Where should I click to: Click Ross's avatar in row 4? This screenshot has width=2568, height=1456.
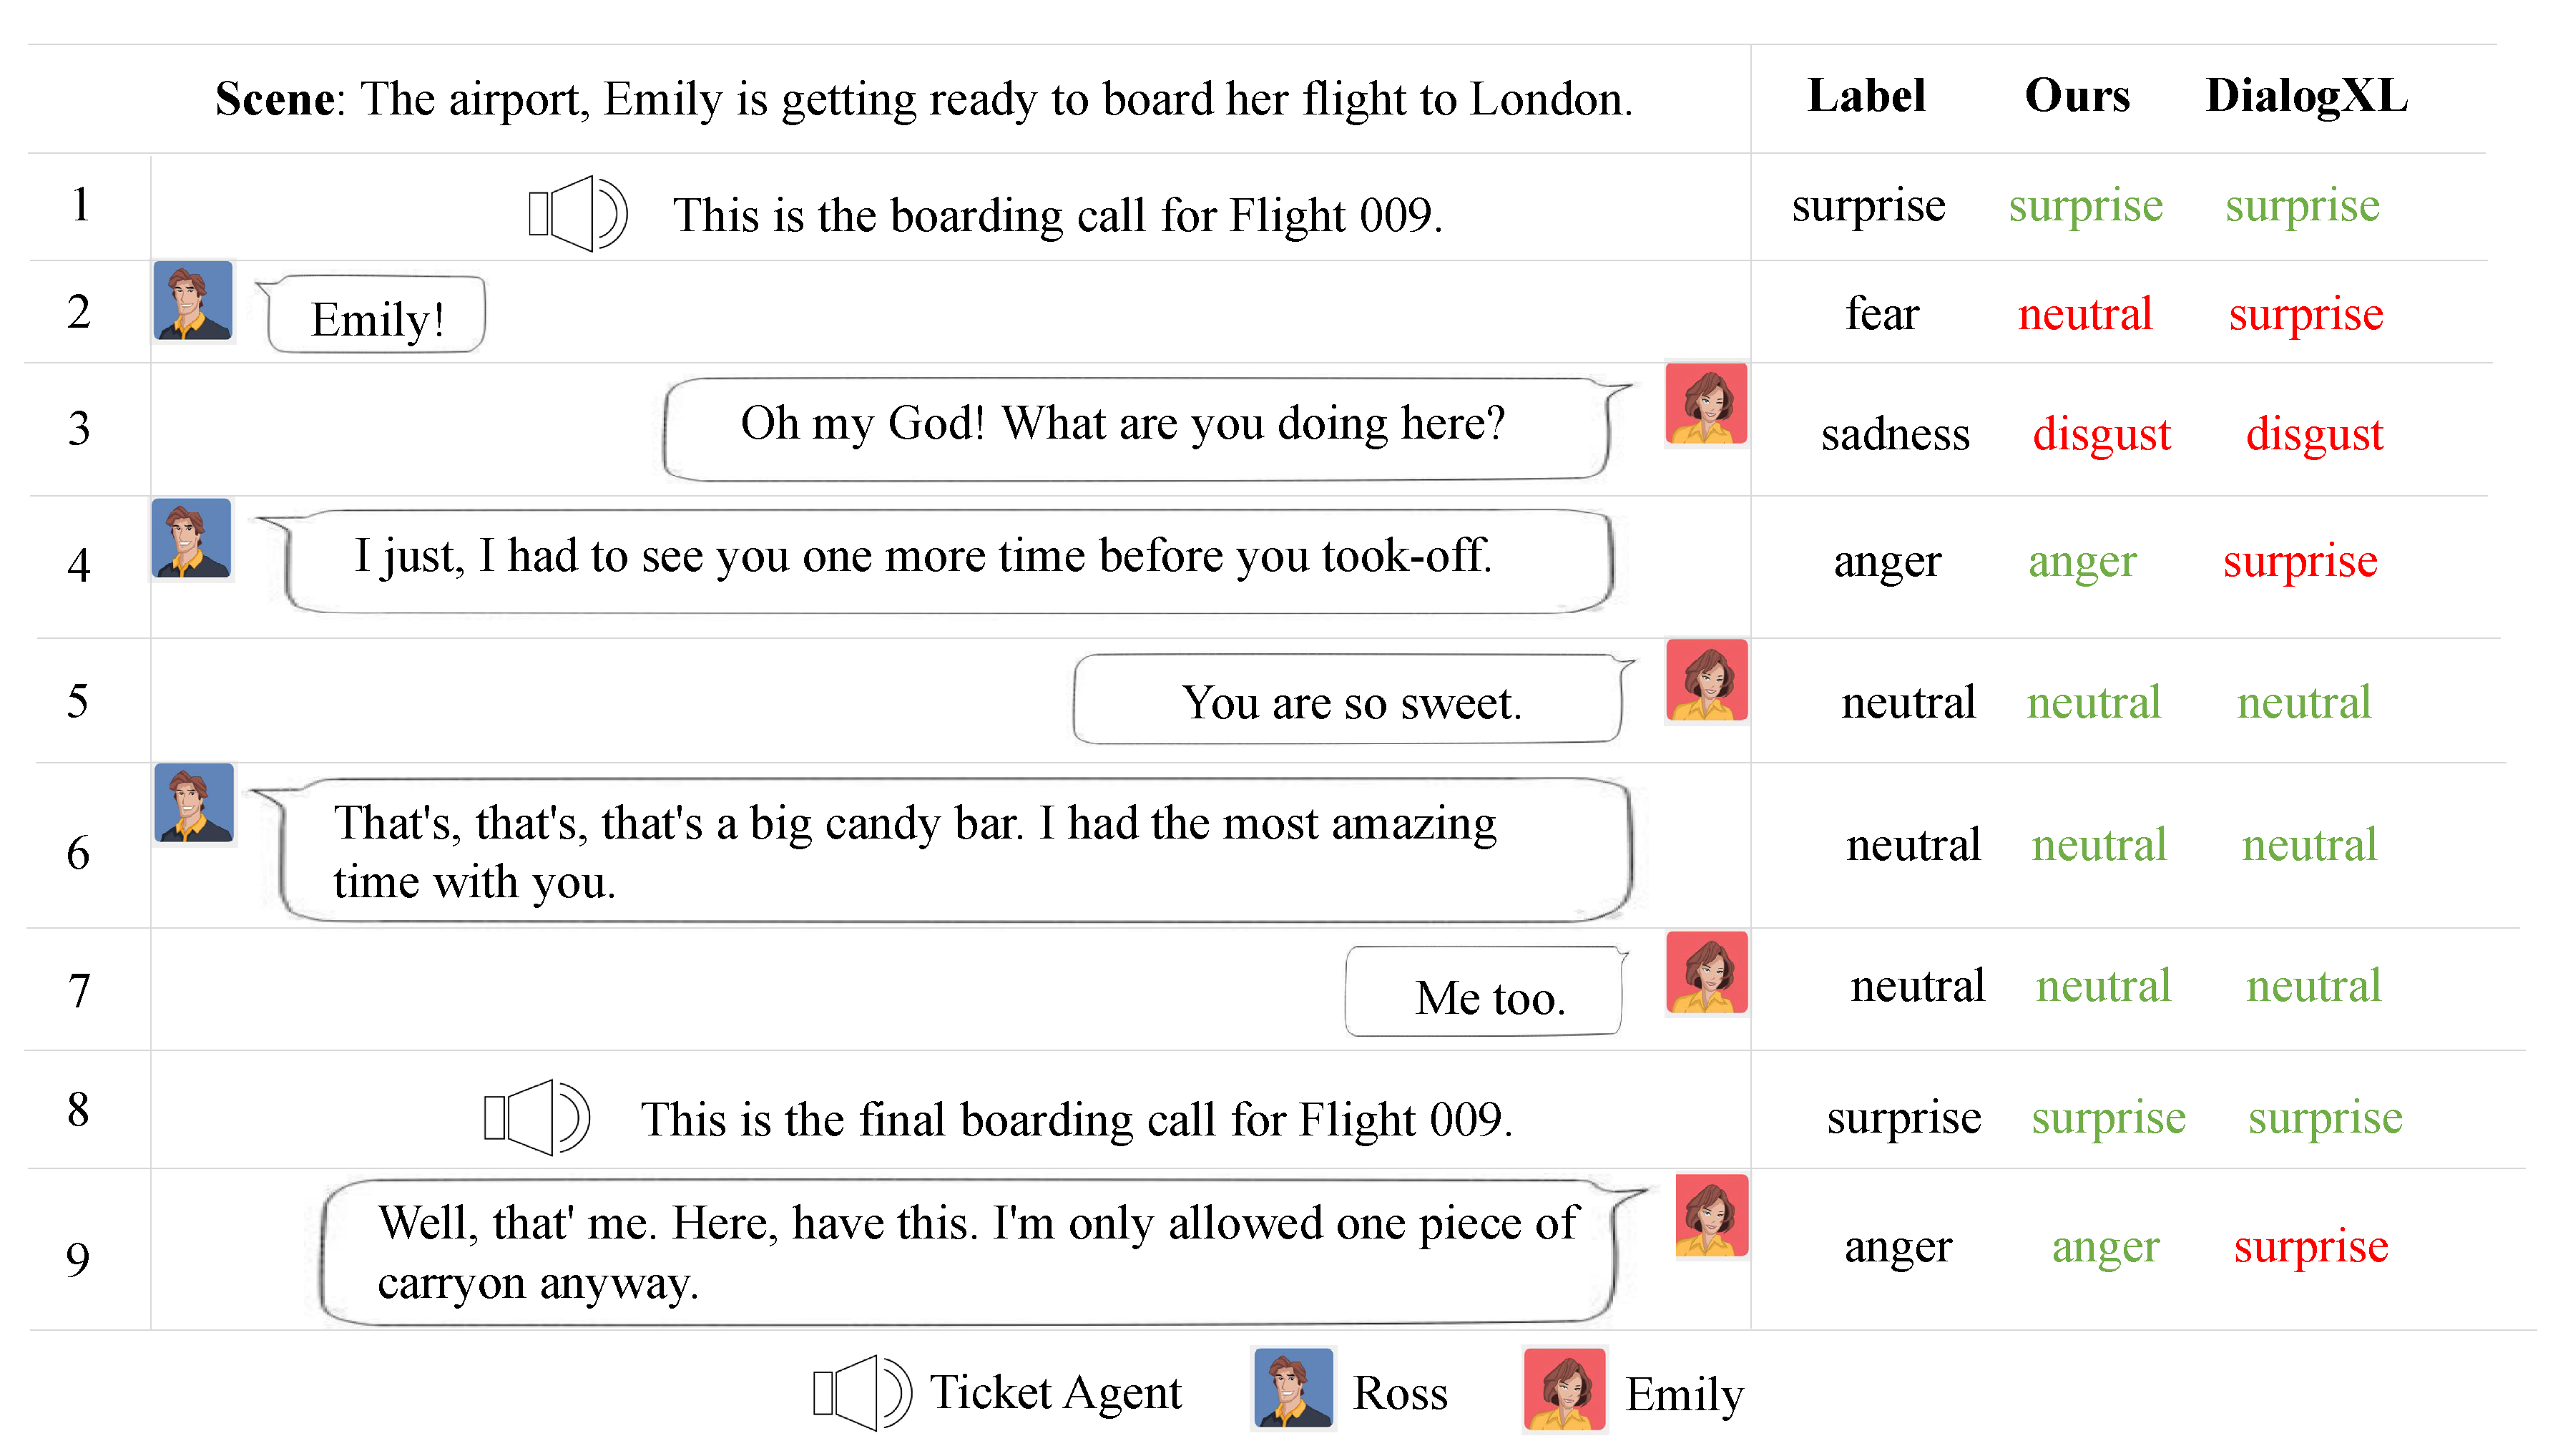192,538
